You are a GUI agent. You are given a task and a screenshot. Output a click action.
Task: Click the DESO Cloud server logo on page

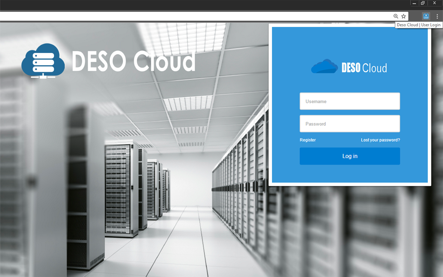[x=43, y=61]
